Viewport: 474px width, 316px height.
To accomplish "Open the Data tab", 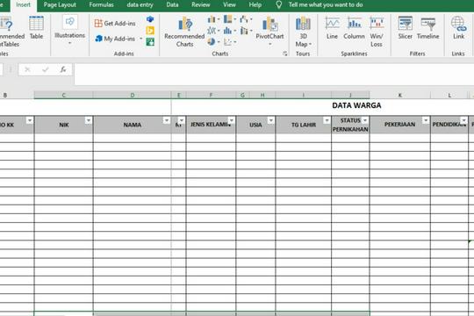I will tap(172, 5).
